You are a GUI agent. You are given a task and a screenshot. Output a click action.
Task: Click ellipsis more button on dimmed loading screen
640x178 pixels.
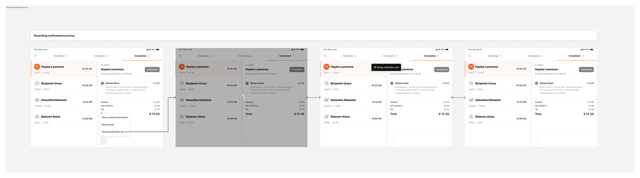click(248, 141)
